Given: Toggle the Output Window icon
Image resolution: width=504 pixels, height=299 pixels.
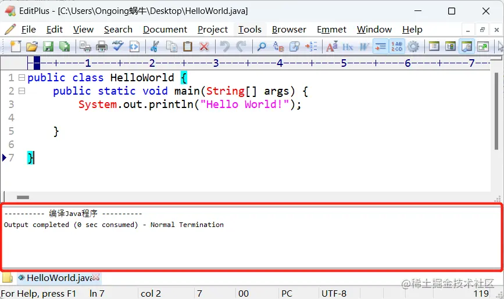Looking at the screenshot, I should click(467, 46).
